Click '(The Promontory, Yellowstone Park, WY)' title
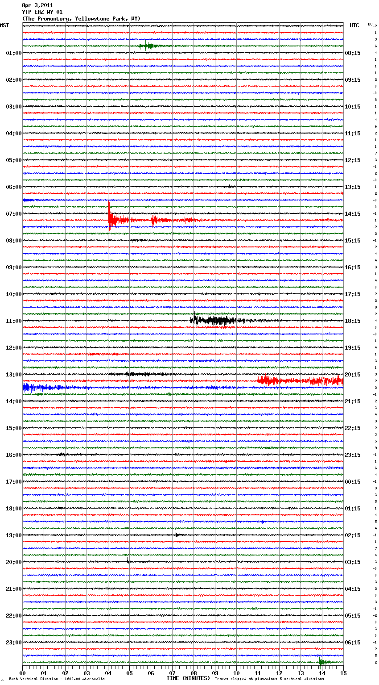 point(81,19)
